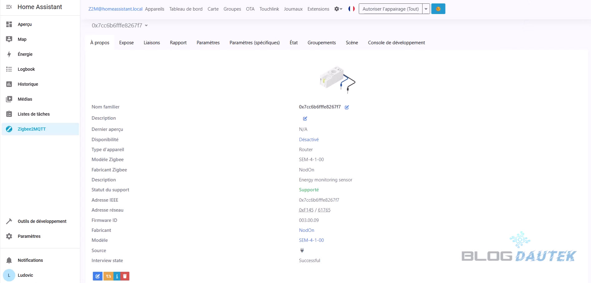Open the SEM-4-1-00 model link

point(311,240)
